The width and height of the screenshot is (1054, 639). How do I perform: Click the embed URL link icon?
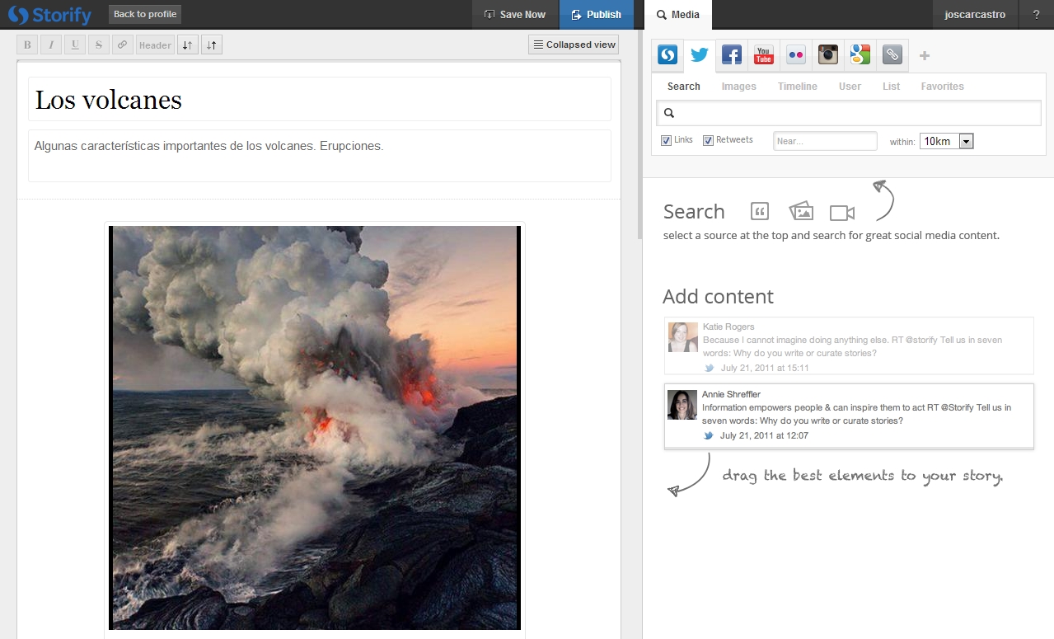tap(892, 55)
